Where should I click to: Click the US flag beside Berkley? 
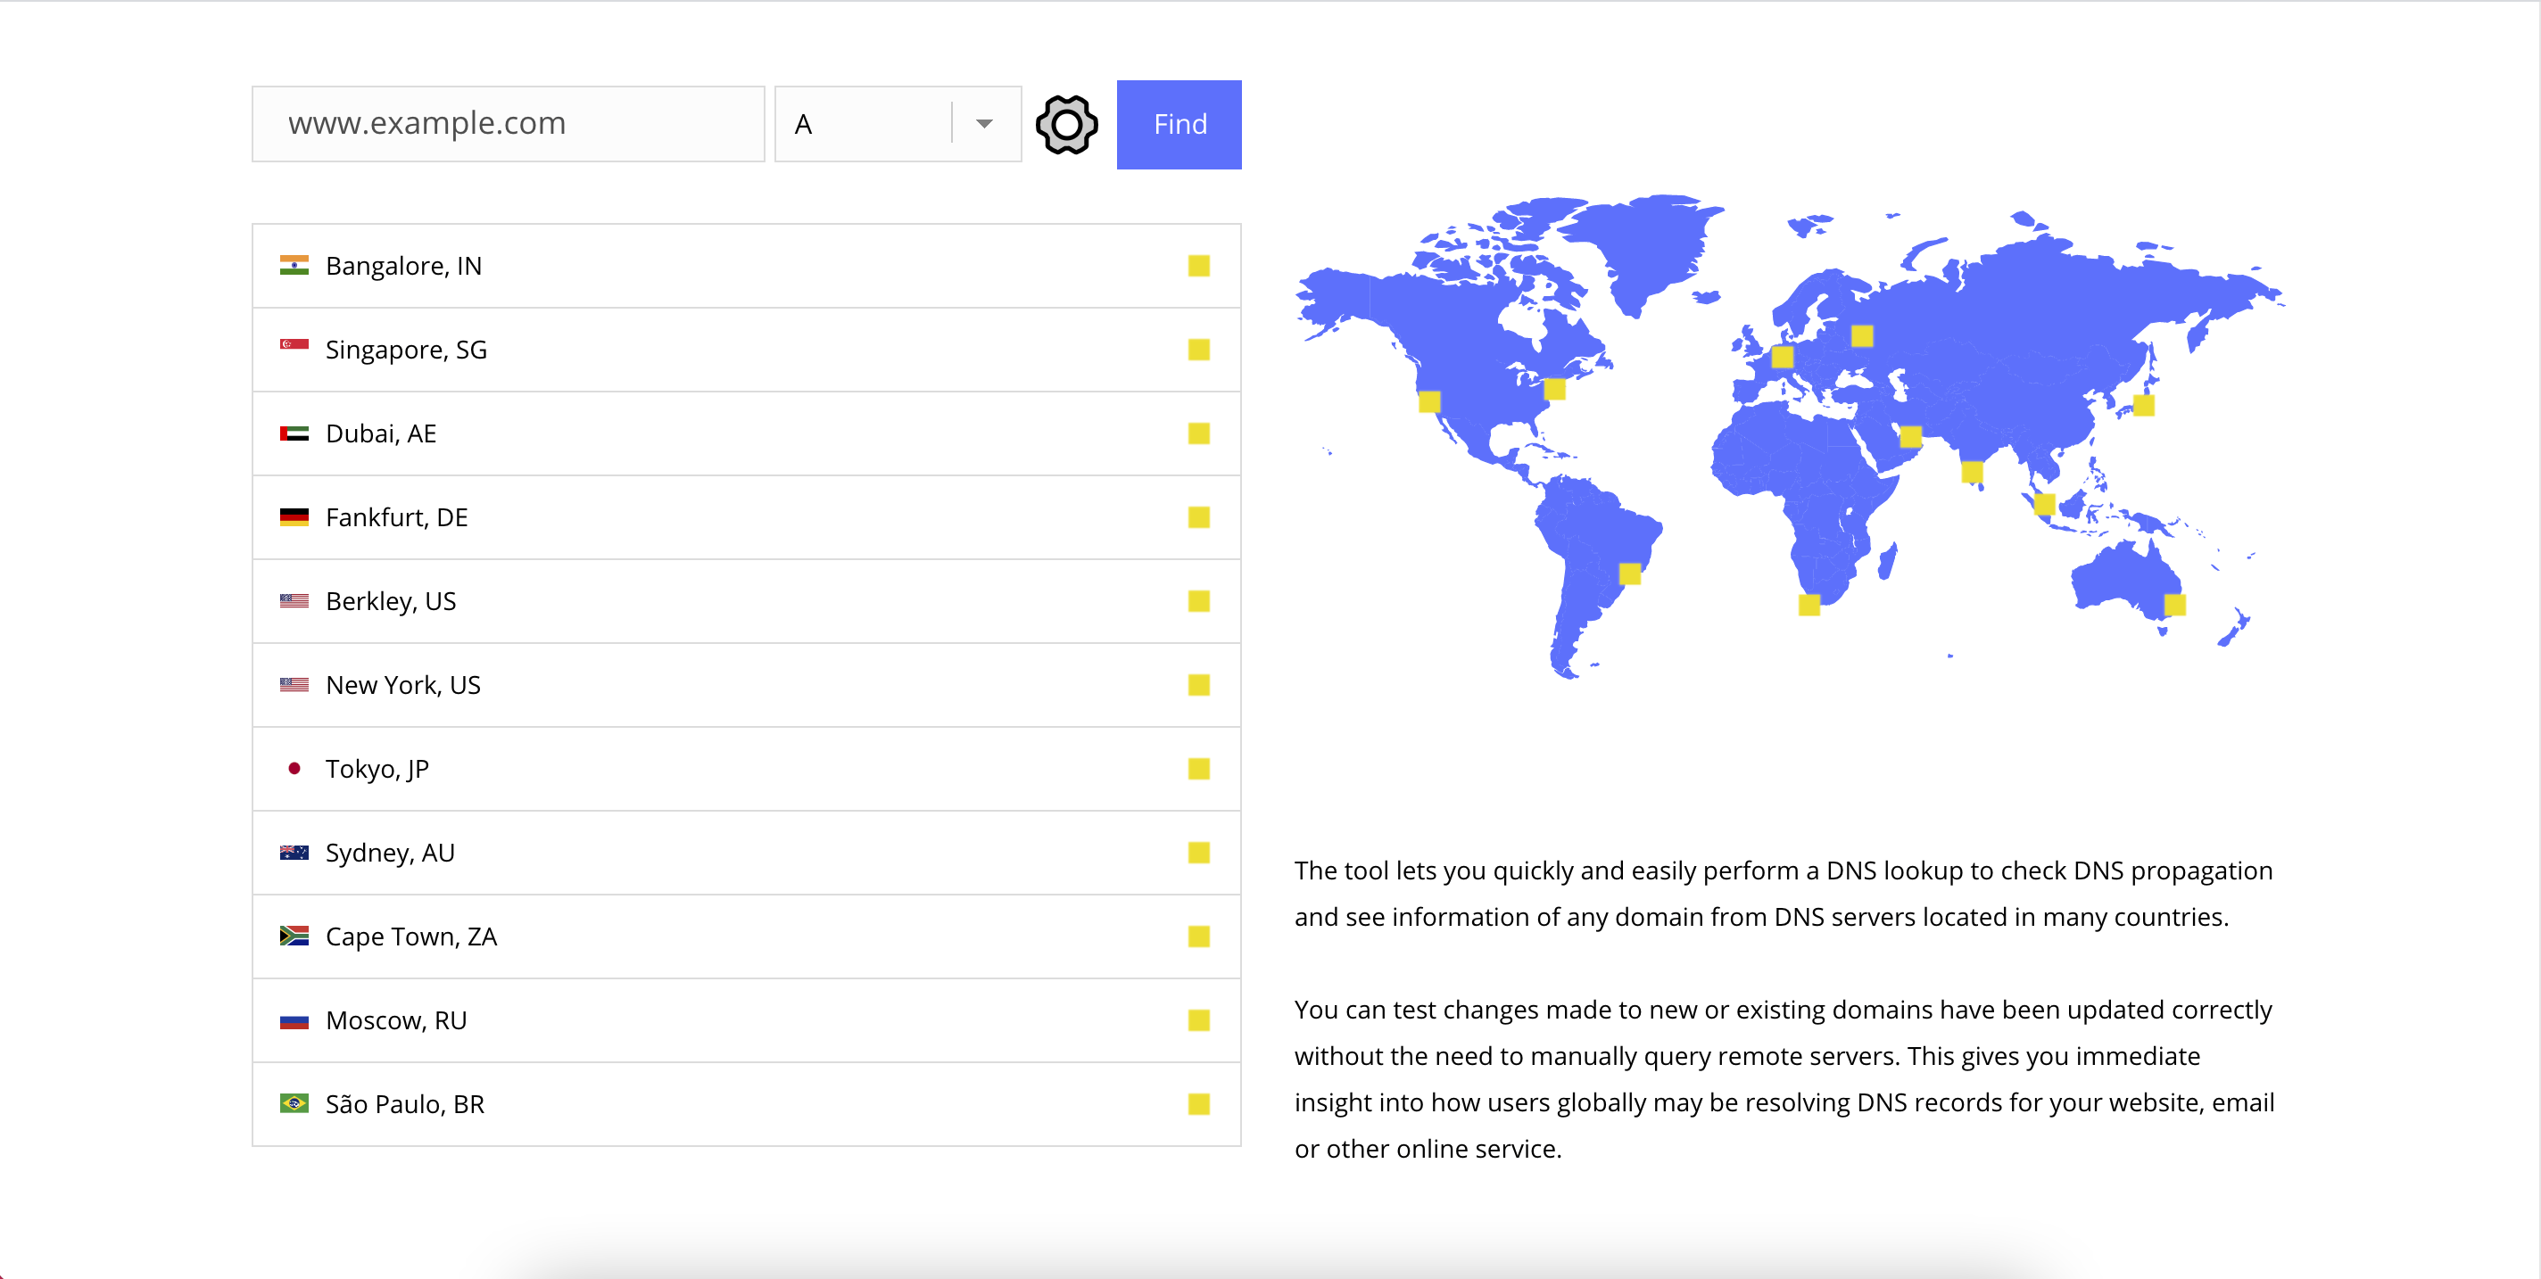(295, 599)
